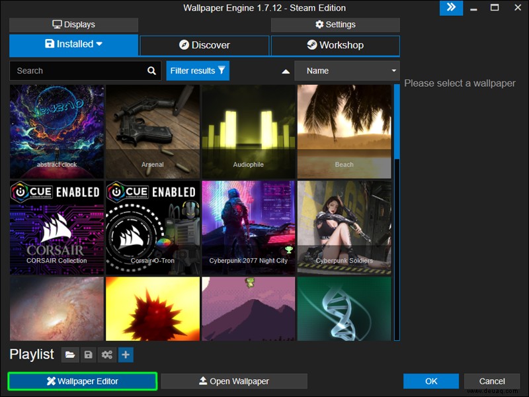Switch to the Workshop tab
This screenshot has width=529, height=397.
[335, 45]
